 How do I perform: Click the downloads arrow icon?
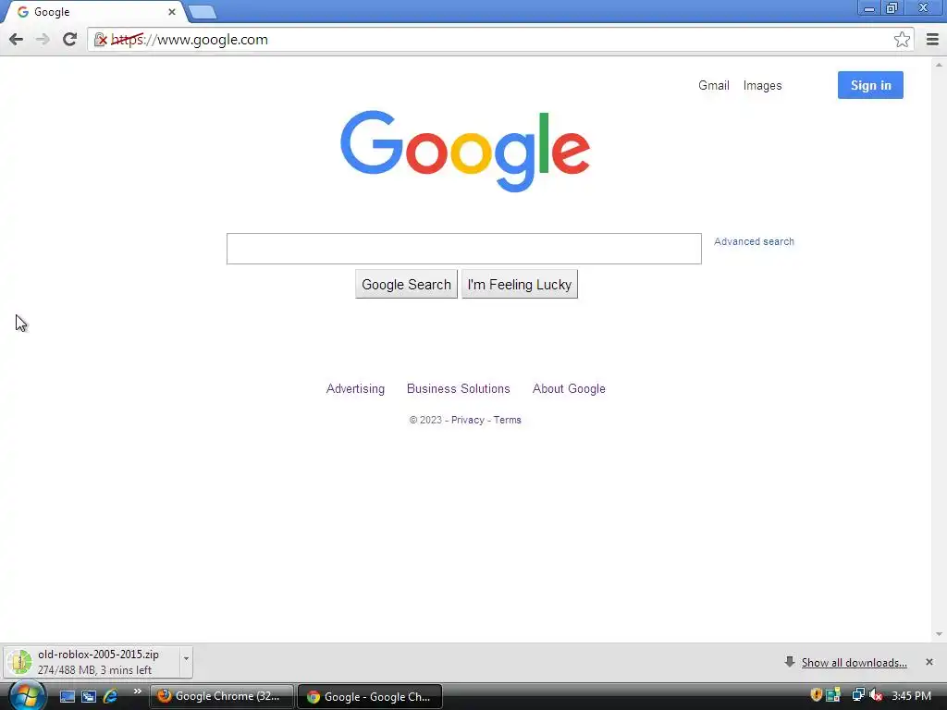(790, 662)
